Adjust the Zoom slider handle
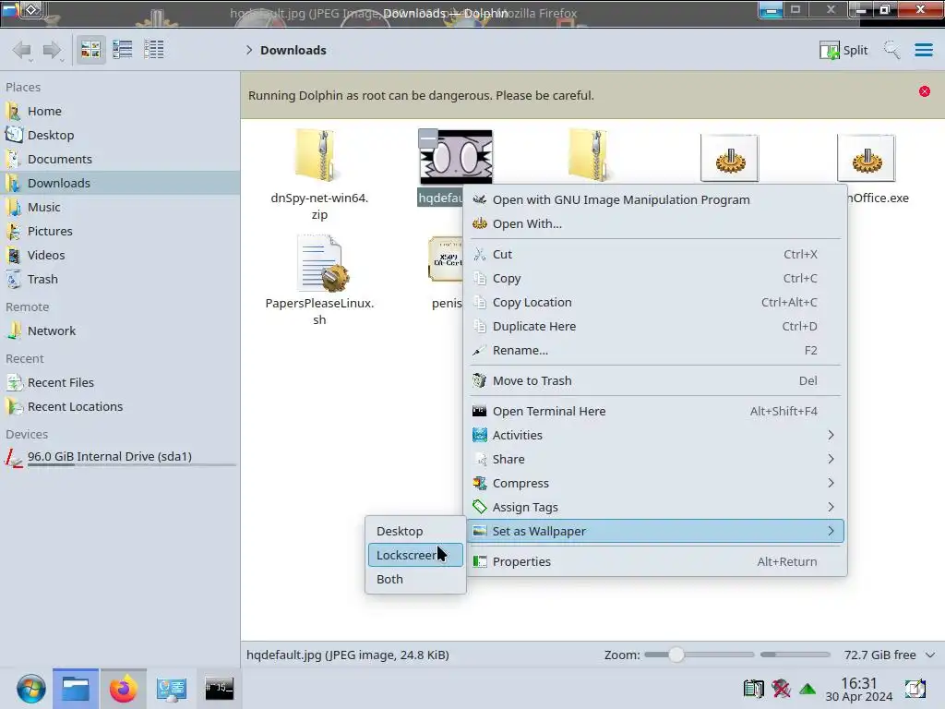The height and width of the screenshot is (709, 945). [x=676, y=655]
